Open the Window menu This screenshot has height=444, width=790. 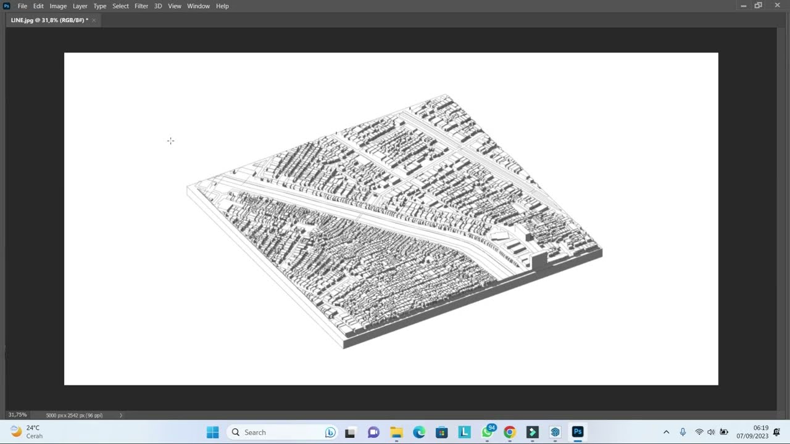(198, 6)
